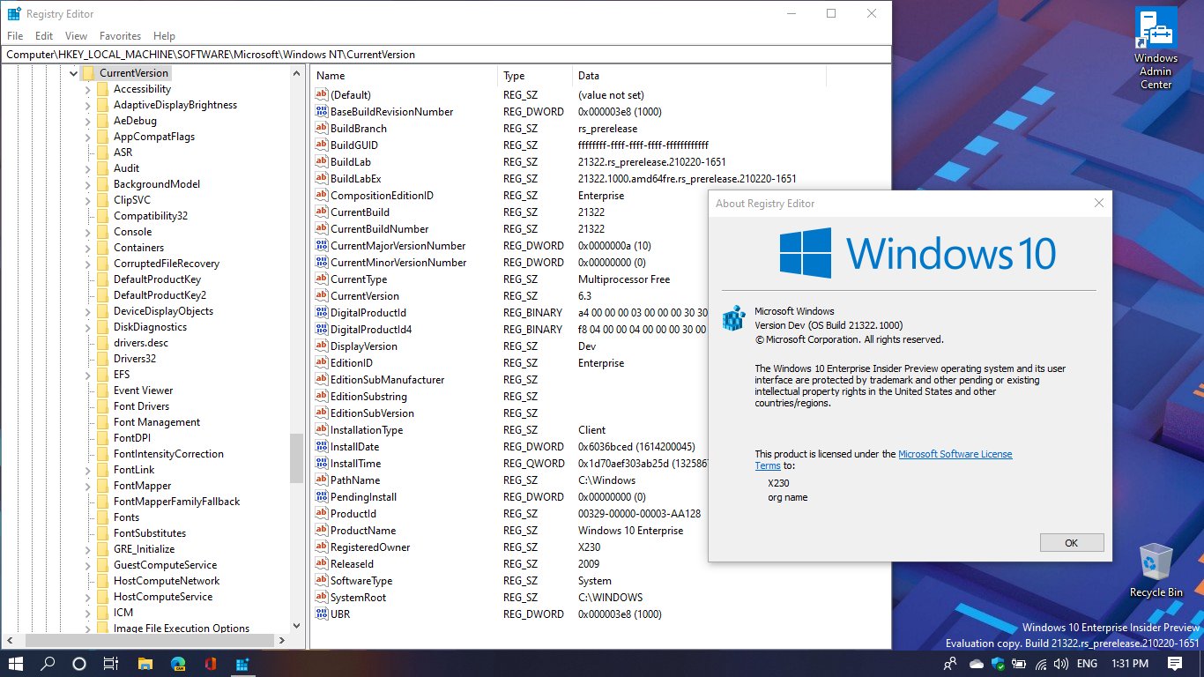The image size is (1204, 677).
Task: Click the folder icon next to AppCompatFlags
Action: pyautogui.click(x=102, y=137)
